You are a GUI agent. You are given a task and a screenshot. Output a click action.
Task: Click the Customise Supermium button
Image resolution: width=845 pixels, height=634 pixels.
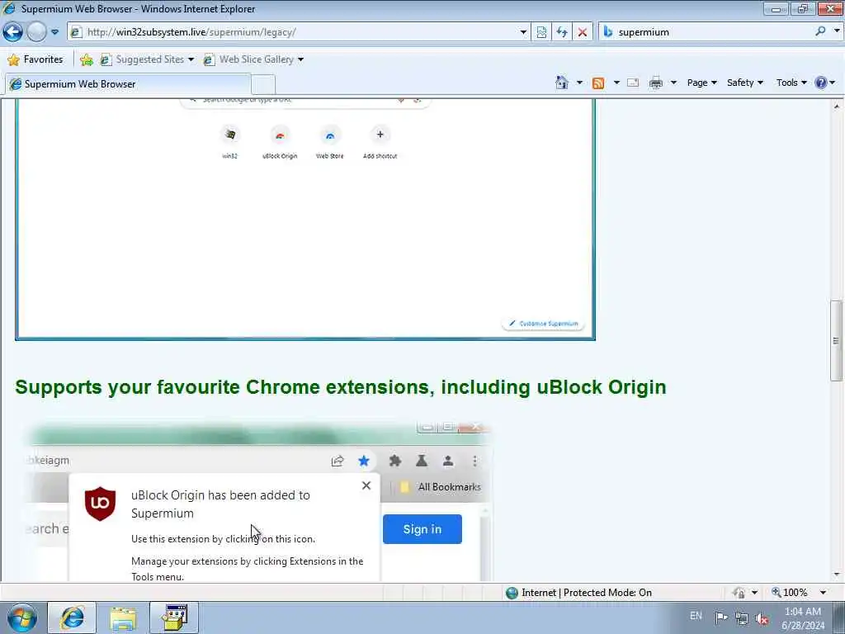[x=543, y=324]
